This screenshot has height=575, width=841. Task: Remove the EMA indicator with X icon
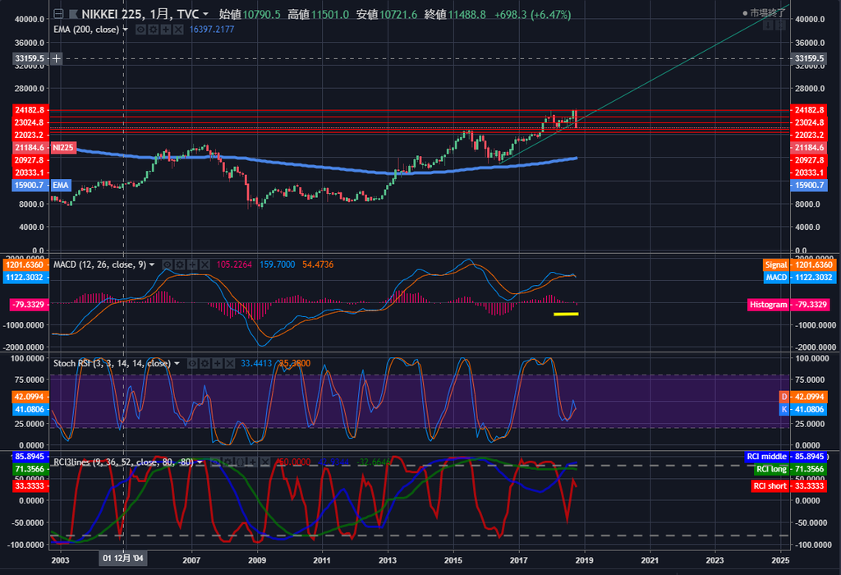pyautogui.click(x=178, y=30)
